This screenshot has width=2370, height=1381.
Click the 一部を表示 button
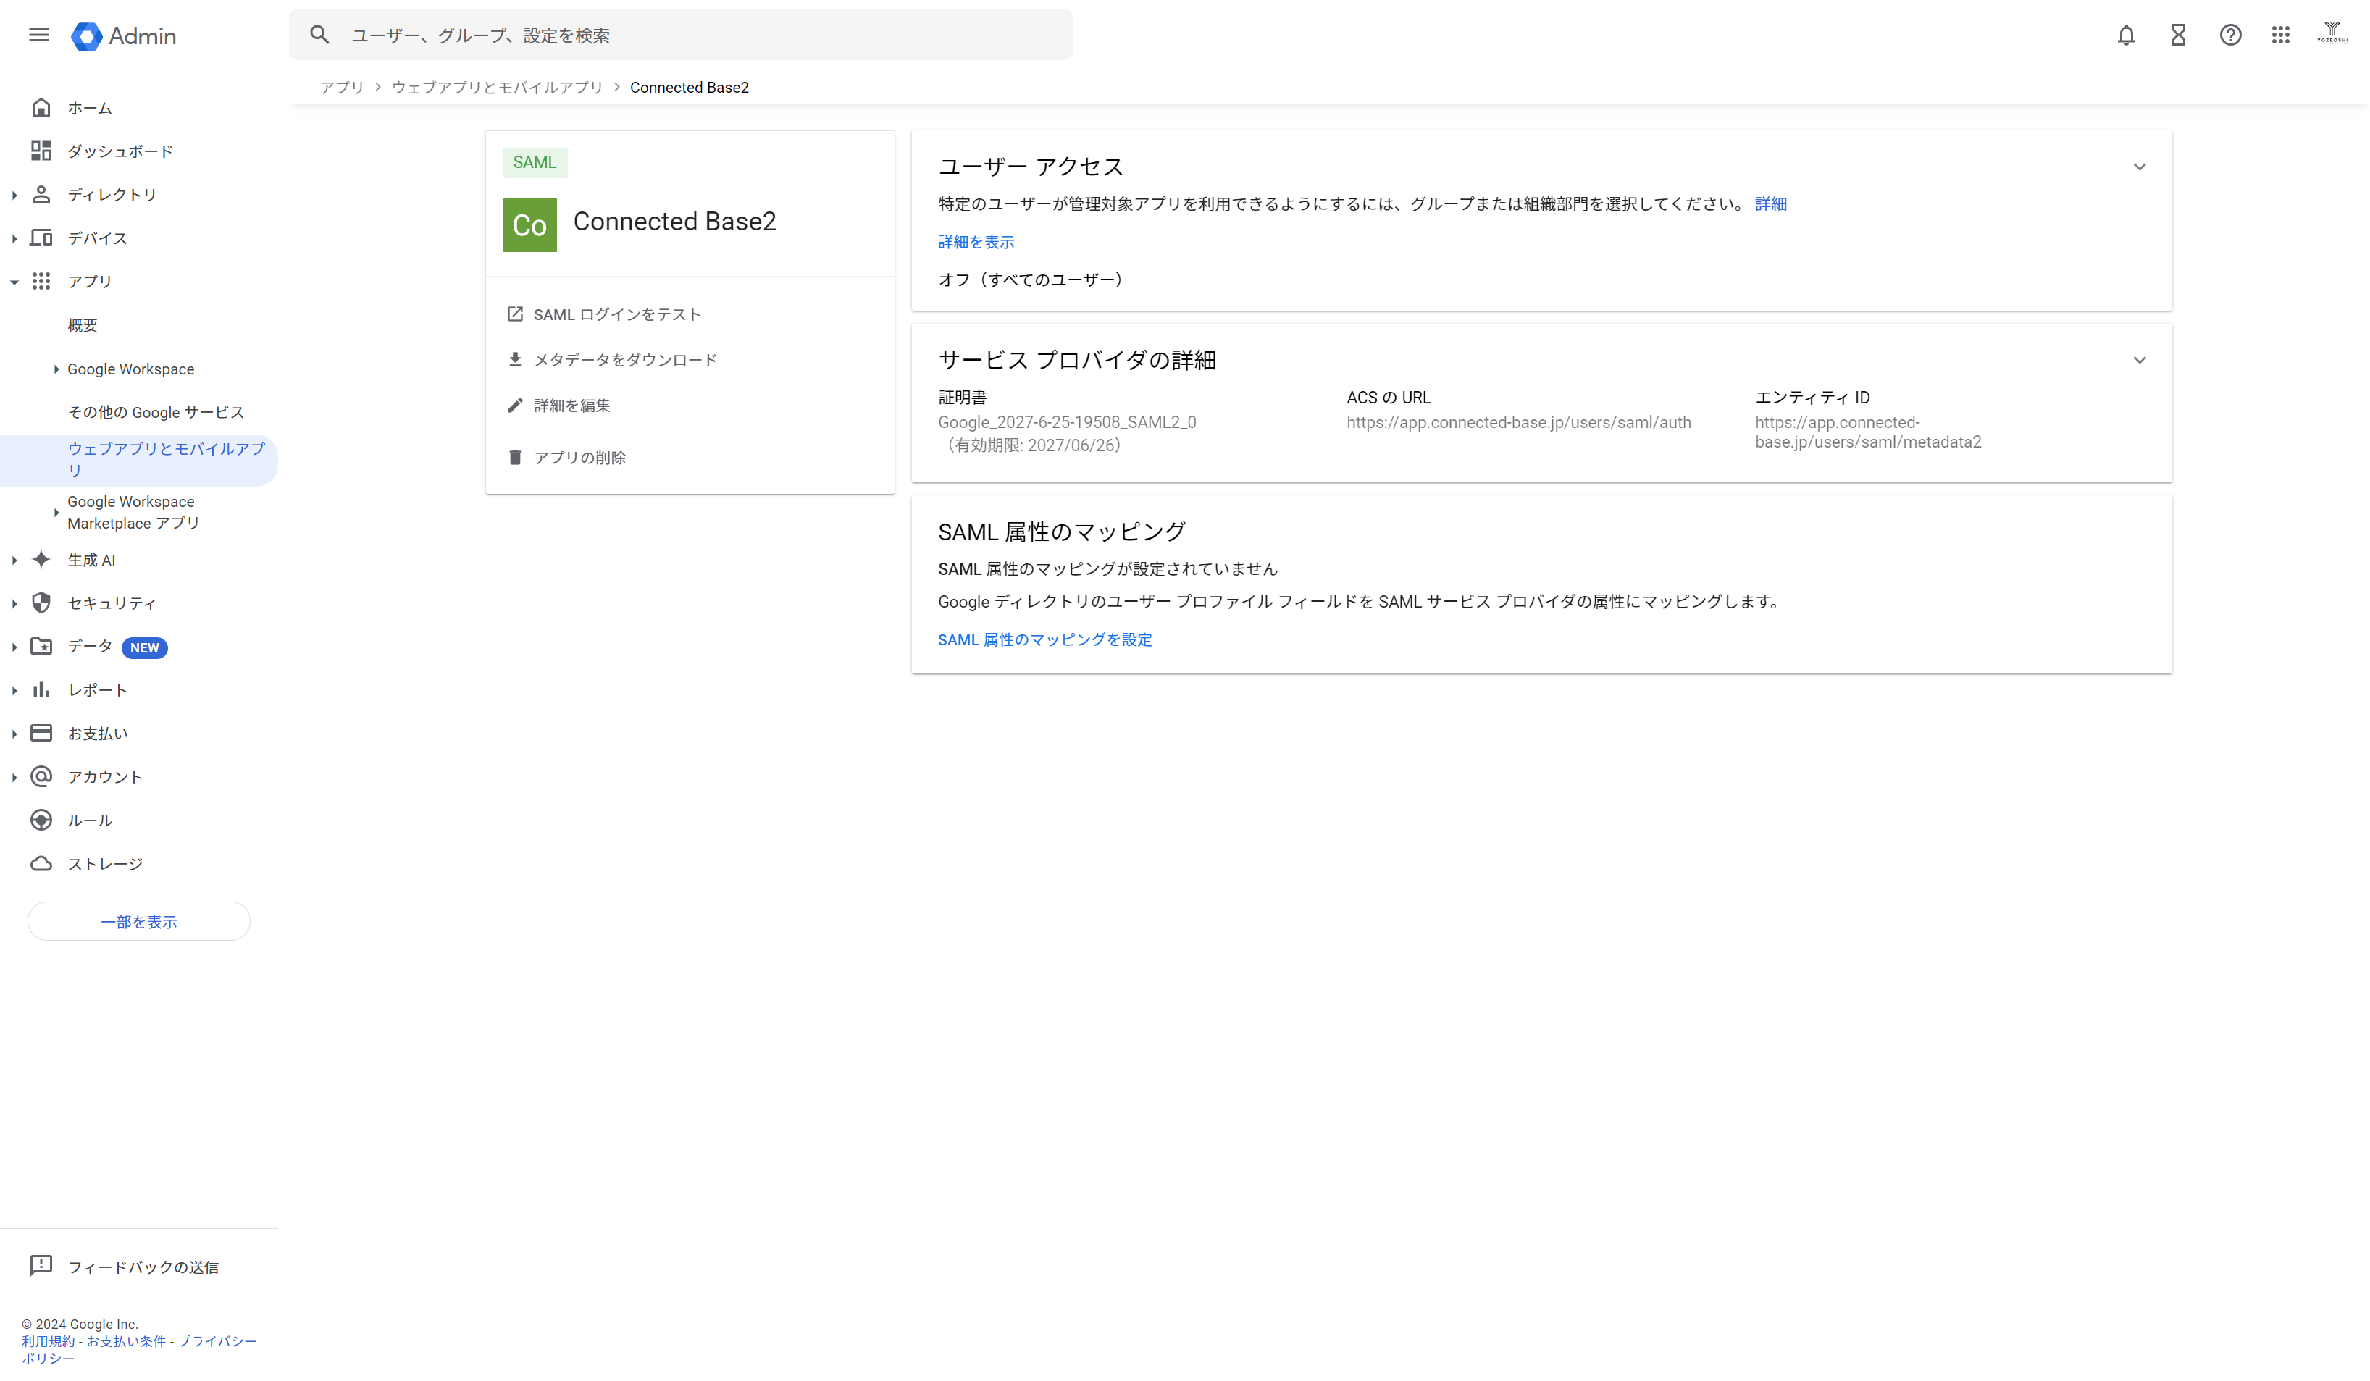tap(139, 921)
